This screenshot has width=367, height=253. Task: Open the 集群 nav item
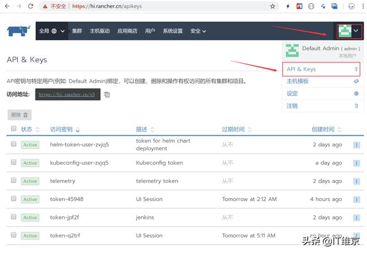click(77, 31)
